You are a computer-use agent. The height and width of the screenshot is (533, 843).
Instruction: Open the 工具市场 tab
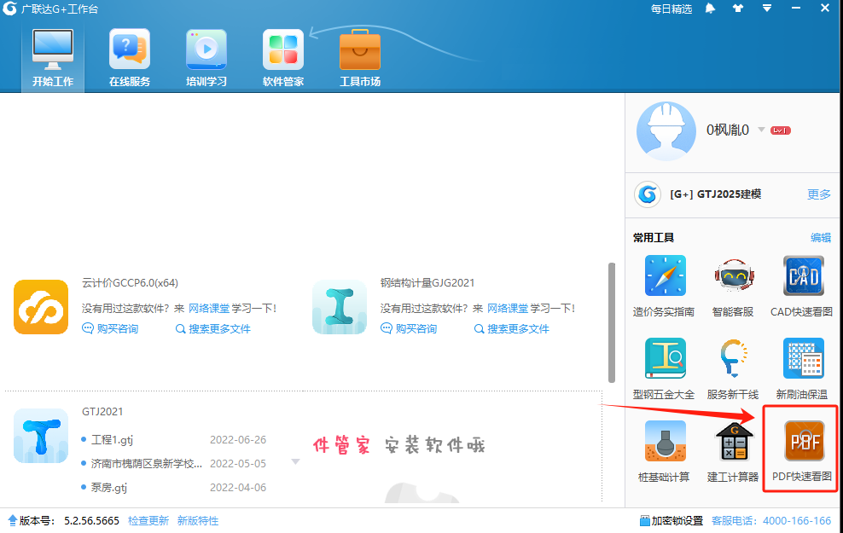[360, 58]
